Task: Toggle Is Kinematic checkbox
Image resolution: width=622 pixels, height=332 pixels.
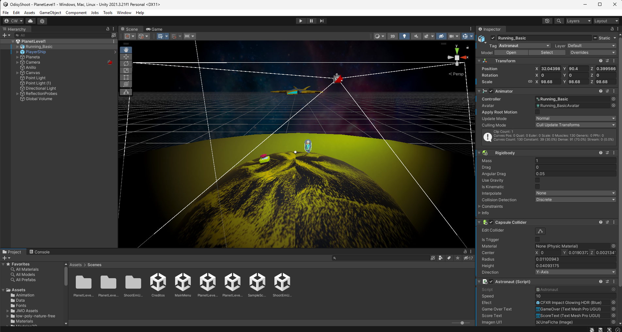Action: (x=537, y=187)
